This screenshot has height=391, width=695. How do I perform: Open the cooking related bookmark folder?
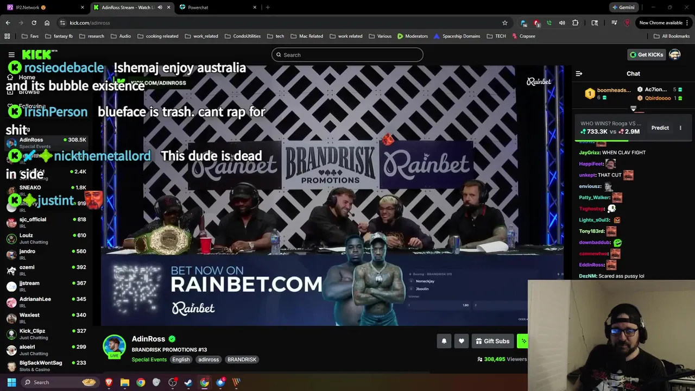coord(157,36)
